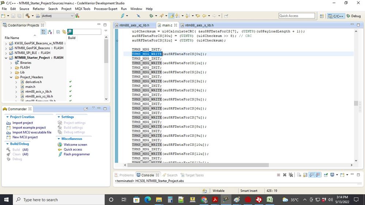The image size is (365, 205).
Task: Click the alphabetical sort icon in Projects panel
Action: click(x=50, y=32)
